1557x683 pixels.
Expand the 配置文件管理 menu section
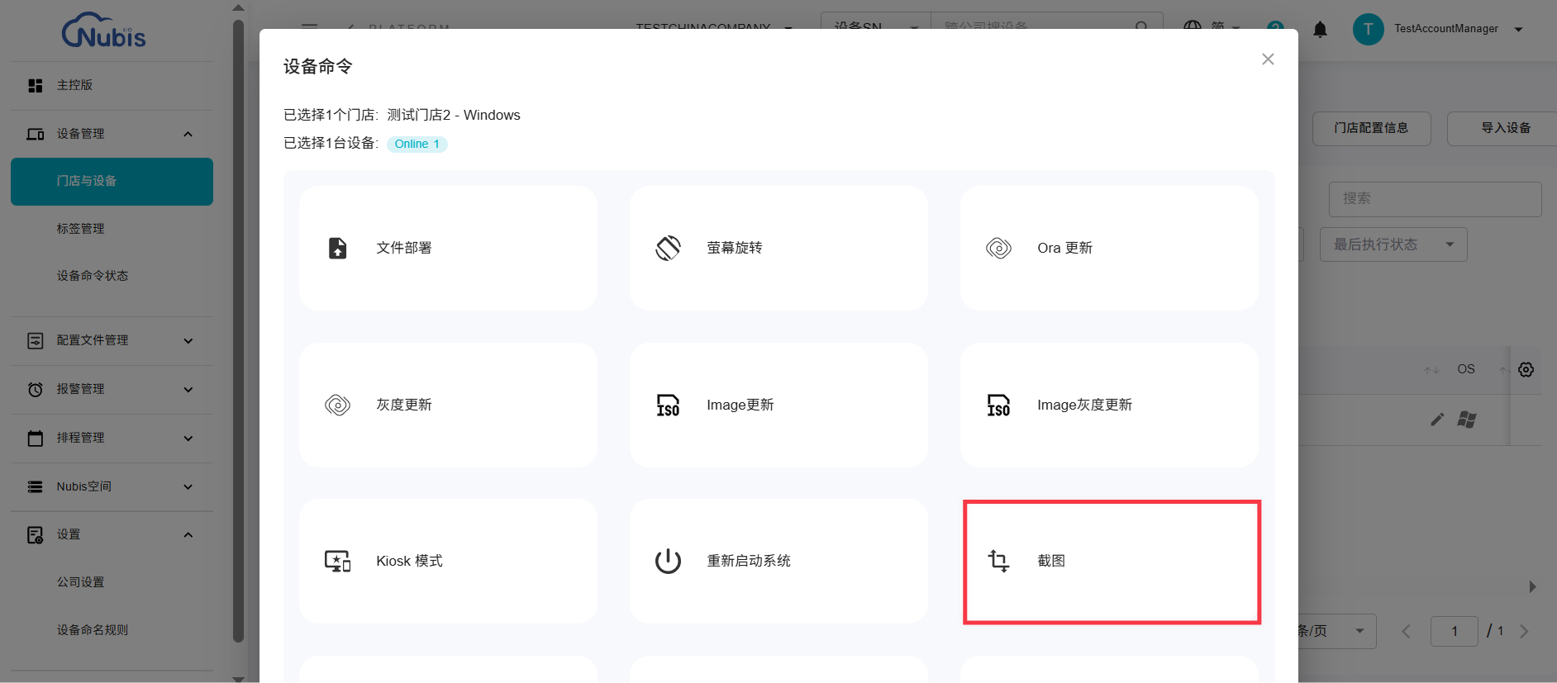188,340
